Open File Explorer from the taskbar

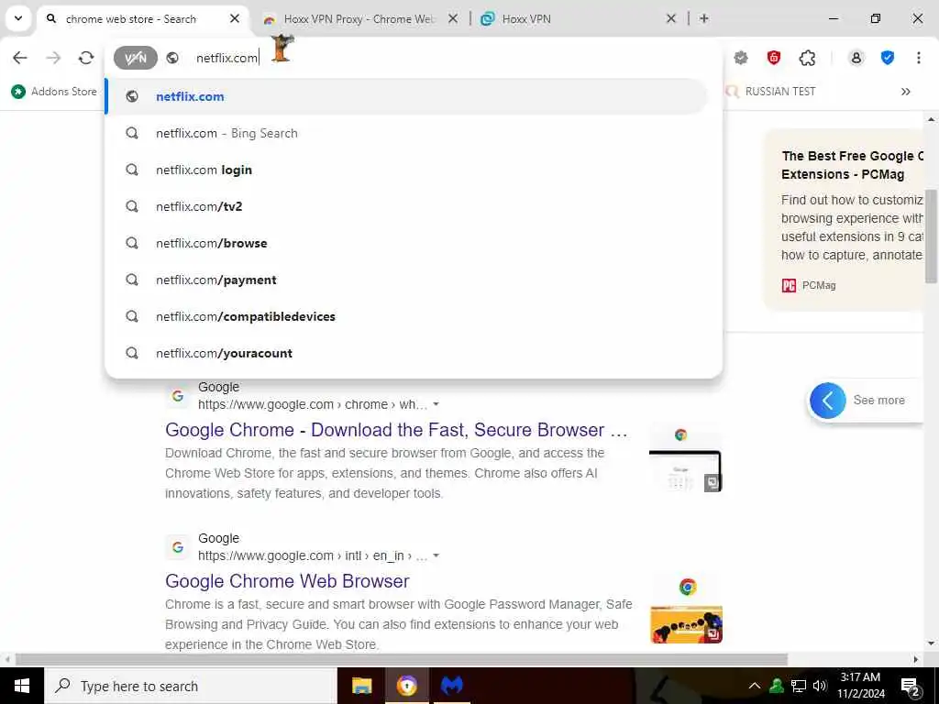coord(361,686)
